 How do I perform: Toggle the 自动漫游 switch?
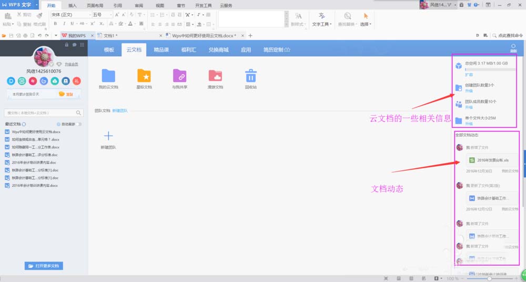79,124
